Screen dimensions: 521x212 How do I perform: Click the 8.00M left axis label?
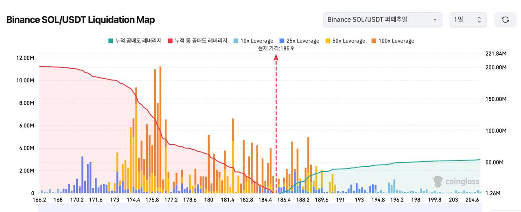point(26,103)
